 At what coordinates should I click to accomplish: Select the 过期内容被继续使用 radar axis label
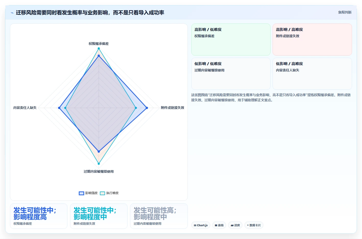click(x=99, y=171)
